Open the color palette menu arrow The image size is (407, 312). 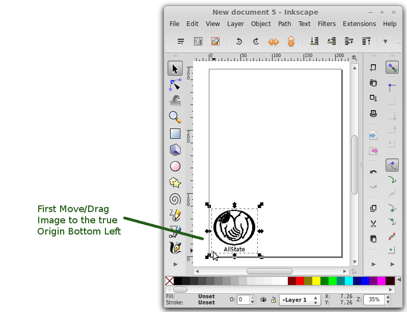(399, 279)
